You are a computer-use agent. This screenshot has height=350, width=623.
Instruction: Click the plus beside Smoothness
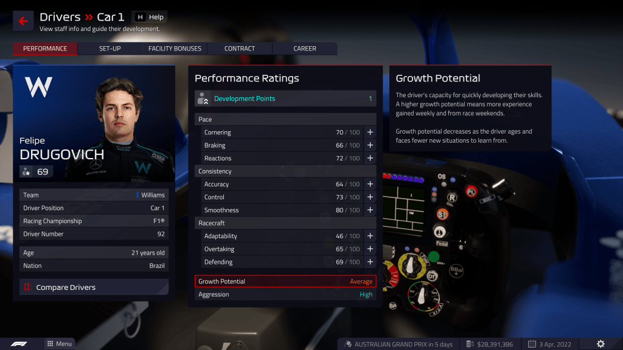click(370, 210)
